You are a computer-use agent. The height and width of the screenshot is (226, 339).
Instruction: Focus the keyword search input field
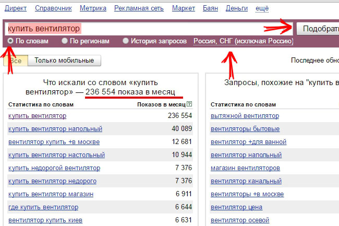[x=149, y=29]
